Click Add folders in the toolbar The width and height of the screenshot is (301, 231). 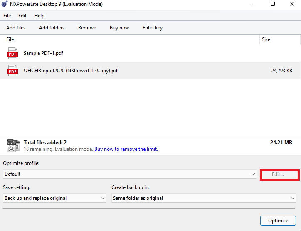[52, 28]
